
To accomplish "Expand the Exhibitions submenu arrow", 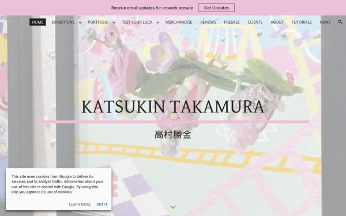I will (x=80, y=22).
